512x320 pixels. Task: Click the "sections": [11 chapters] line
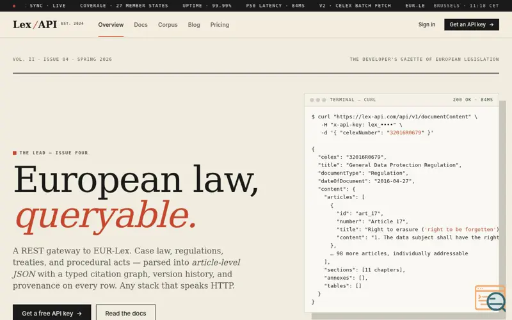364,269
